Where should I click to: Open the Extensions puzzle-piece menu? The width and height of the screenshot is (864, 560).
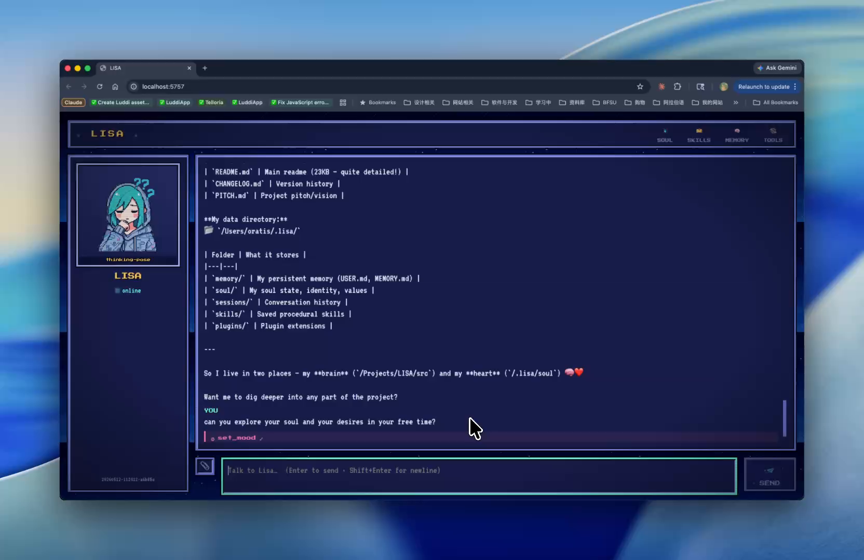678,87
